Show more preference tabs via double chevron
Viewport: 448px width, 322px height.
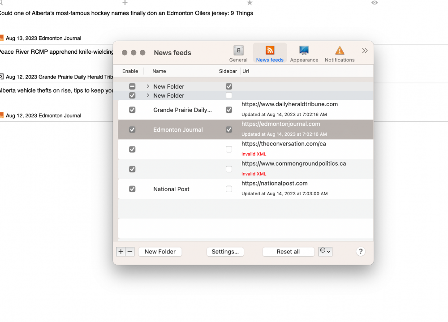pos(365,51)
